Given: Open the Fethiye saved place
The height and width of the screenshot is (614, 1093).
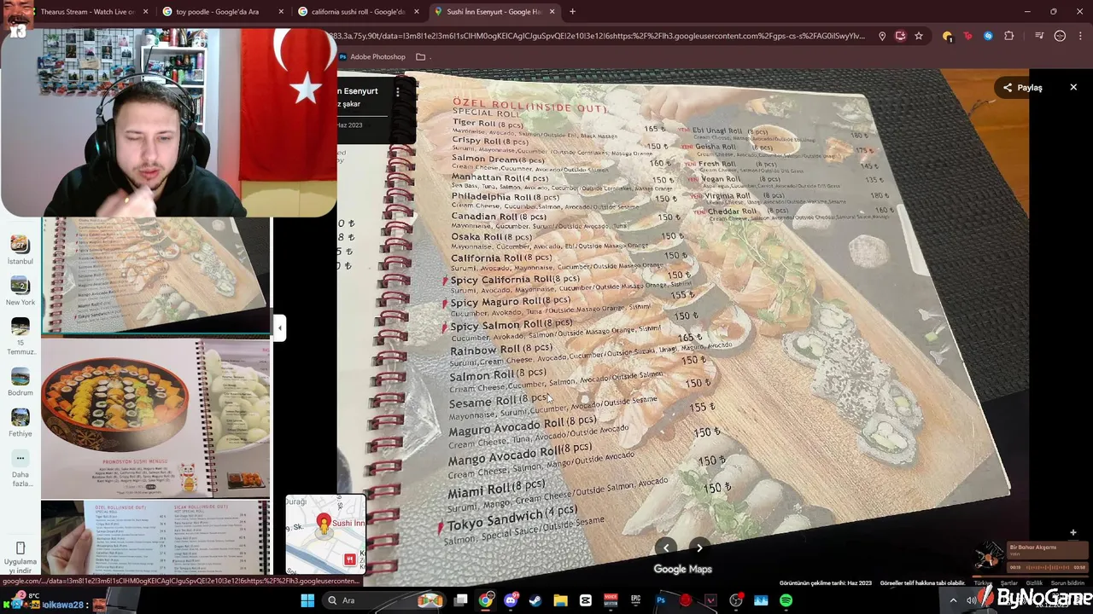Looking at the screenshot, I should point(20,423).
